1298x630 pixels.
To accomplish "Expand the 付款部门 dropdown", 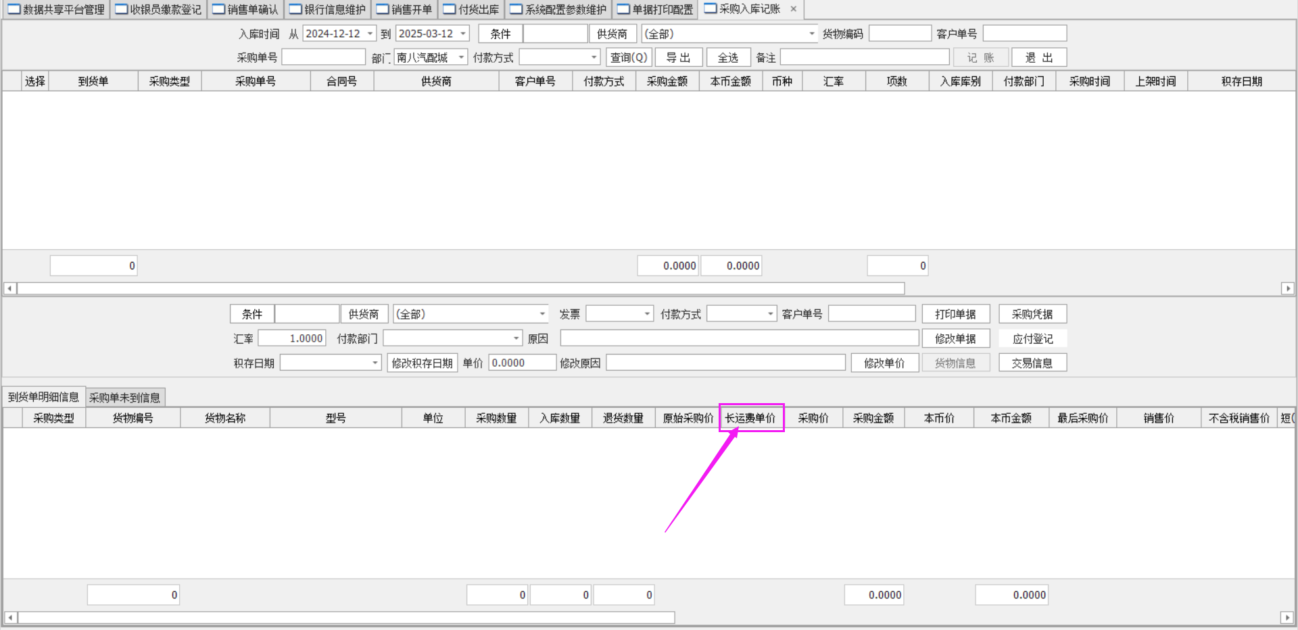I will 516,338.
